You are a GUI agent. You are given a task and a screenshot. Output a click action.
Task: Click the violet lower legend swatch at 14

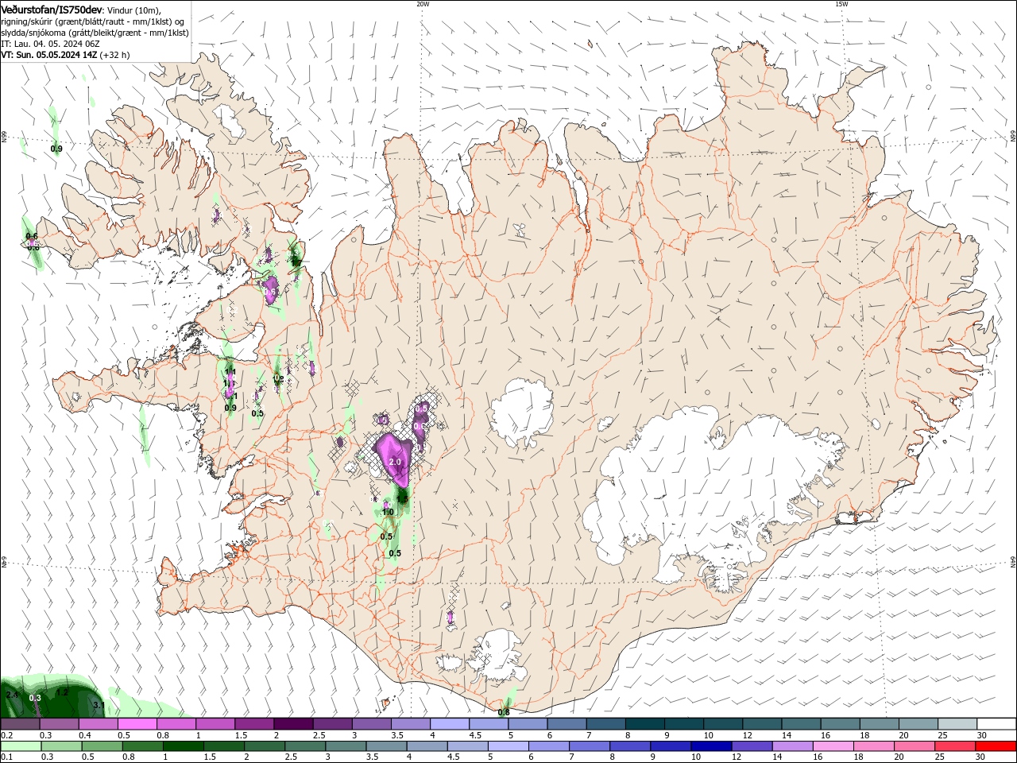pos(791,746)
